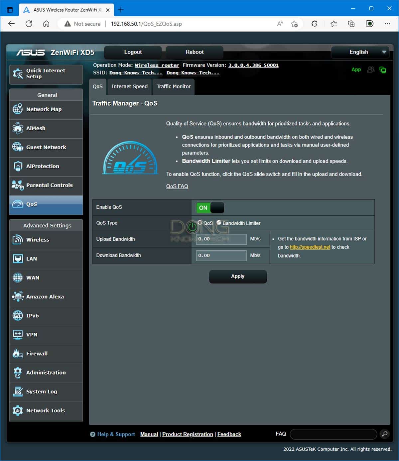Click the first Dong-Knows-Tech SSID link
Screen dimensions: 399x461
[136, 73]
